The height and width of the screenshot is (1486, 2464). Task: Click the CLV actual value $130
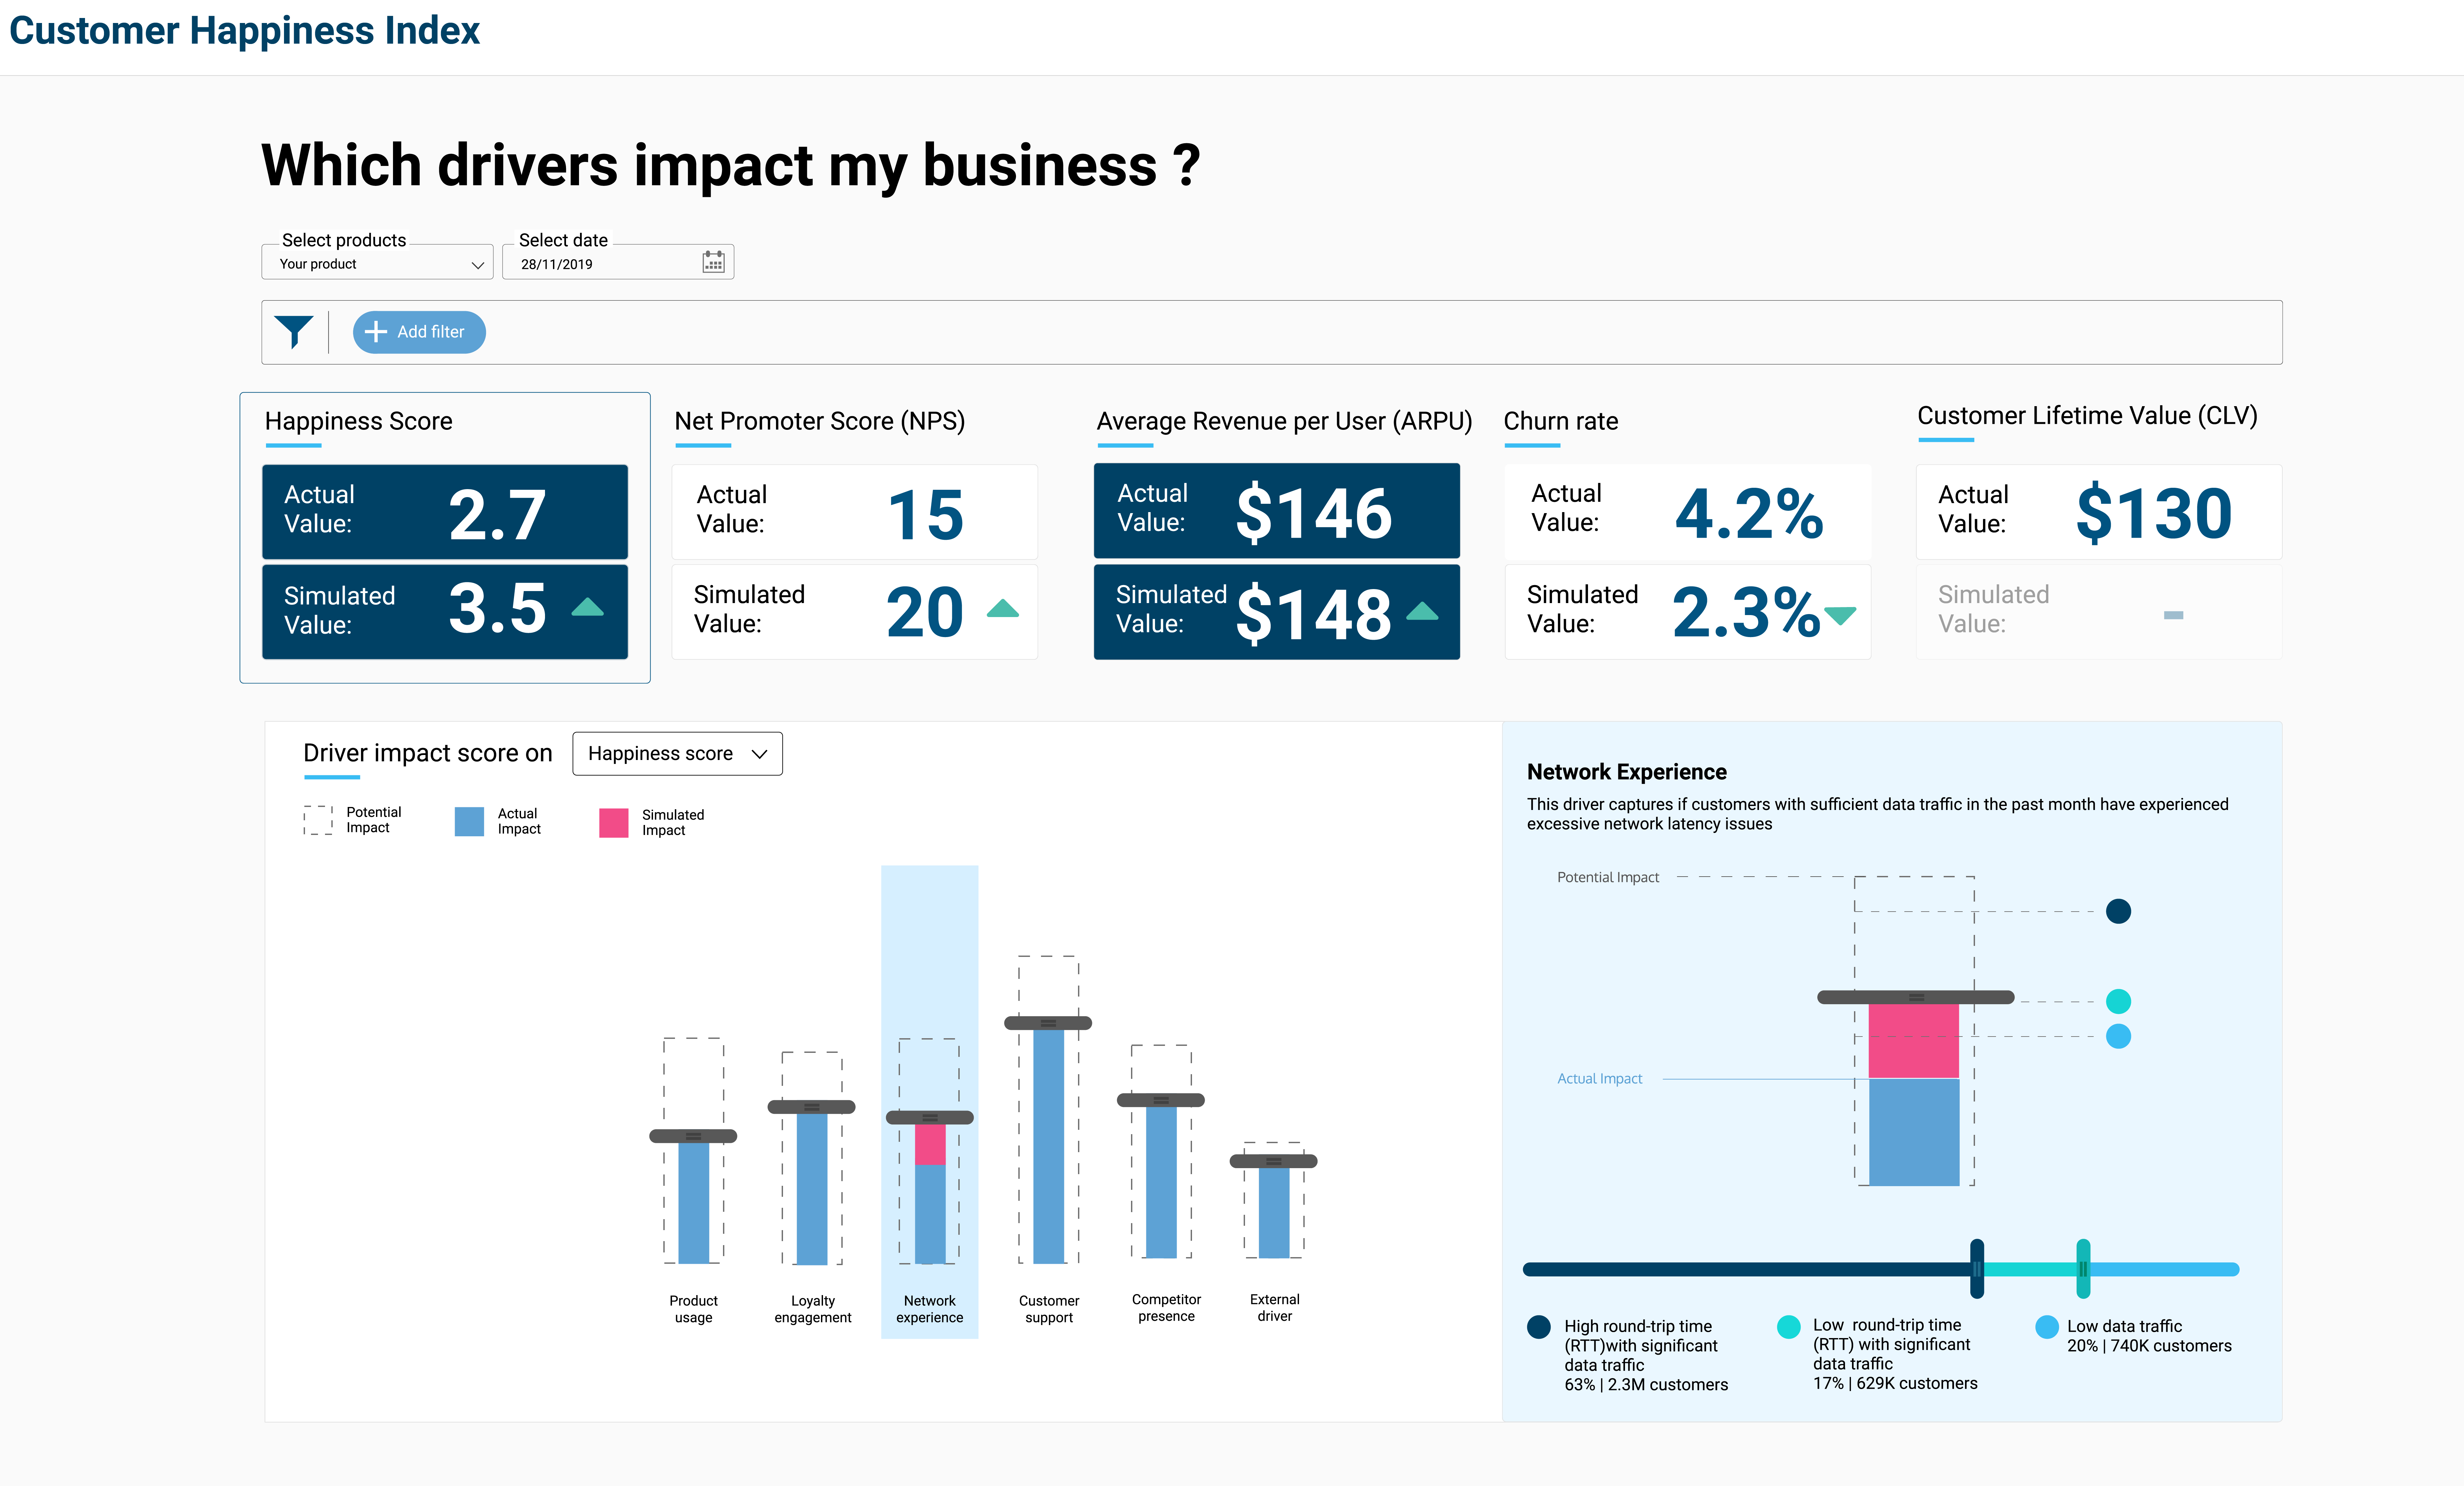2154,514
